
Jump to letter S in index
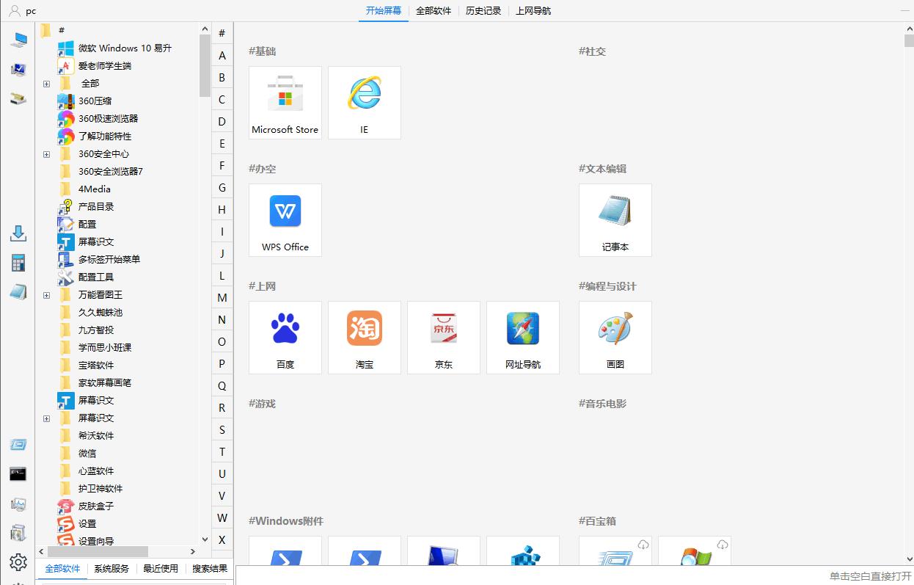pyautogui.click(x=222, y=429)
